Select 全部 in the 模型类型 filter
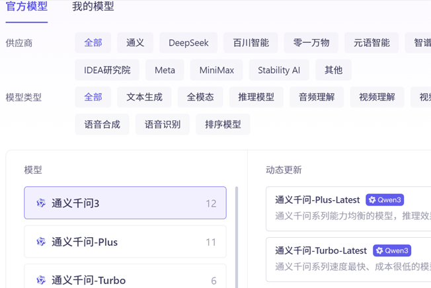Viewport: 431px width, 288px height. [x=93, y=97]
